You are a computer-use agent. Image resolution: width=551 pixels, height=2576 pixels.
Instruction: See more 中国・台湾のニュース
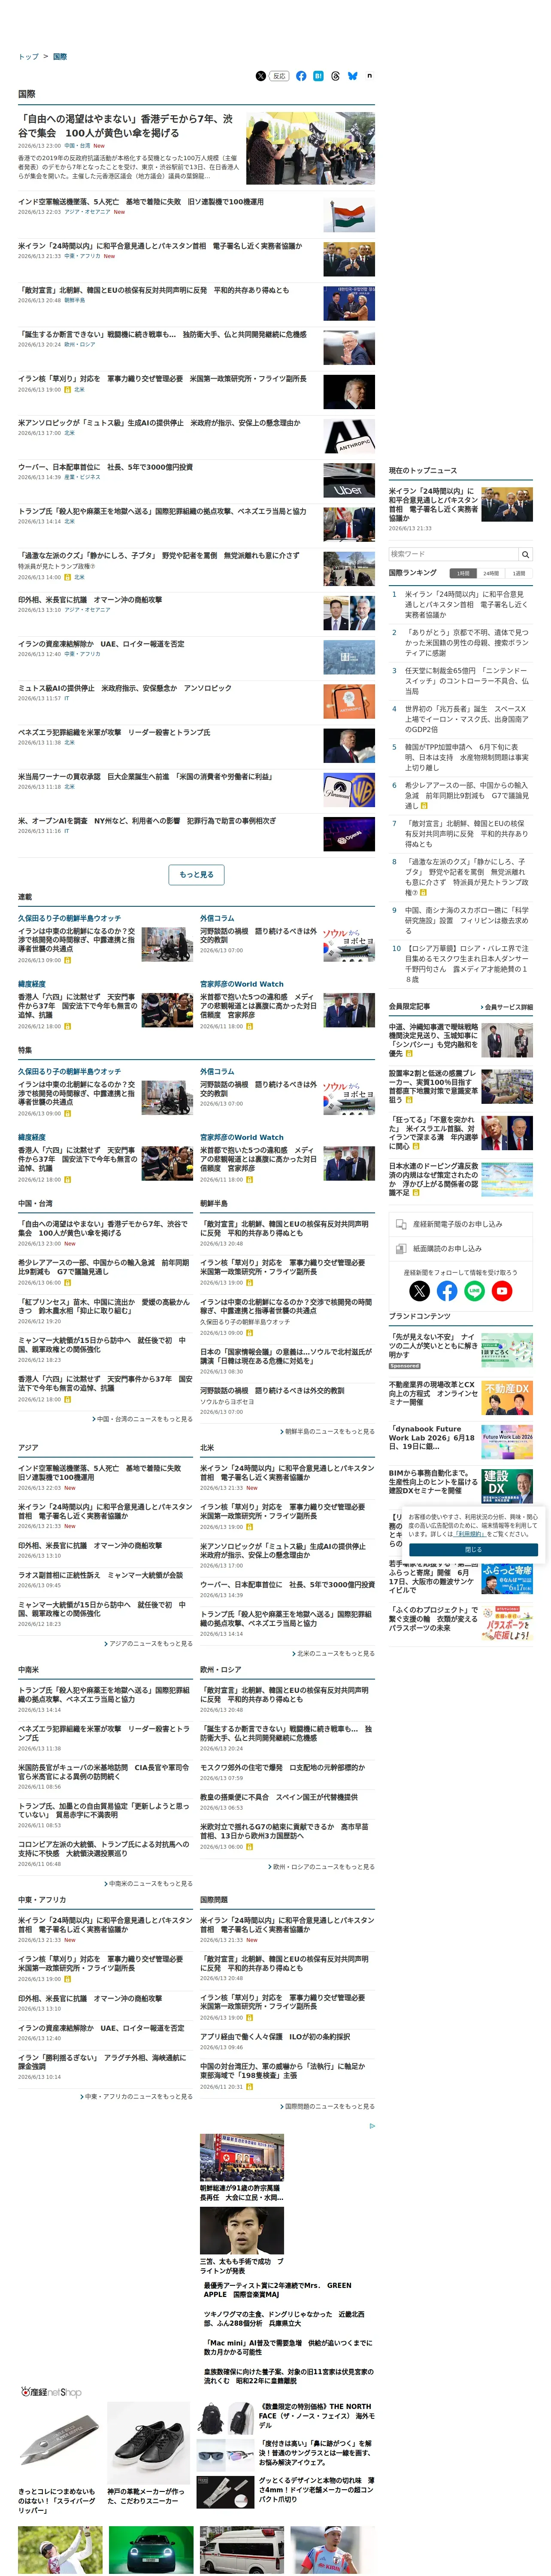tap(143, 1419)
